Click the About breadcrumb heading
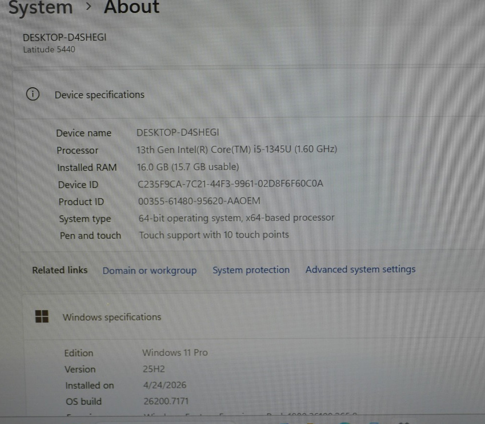The image size is (485, 424). click(x=132, y=7)
